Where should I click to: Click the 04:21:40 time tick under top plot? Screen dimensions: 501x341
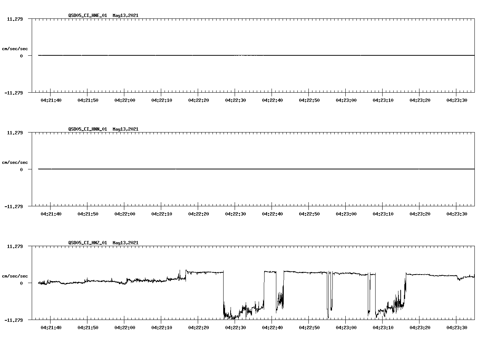(51, 99)
